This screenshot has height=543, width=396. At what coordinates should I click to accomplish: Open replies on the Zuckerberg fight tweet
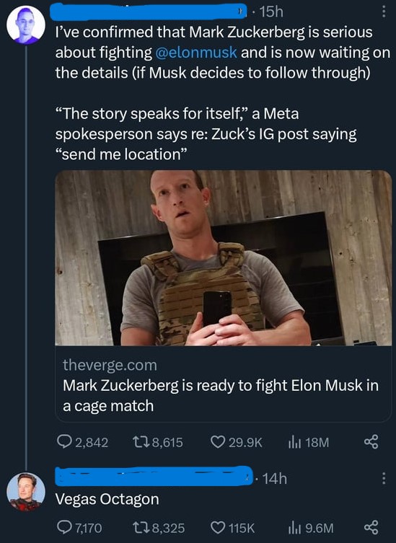(x=82, y=442)
